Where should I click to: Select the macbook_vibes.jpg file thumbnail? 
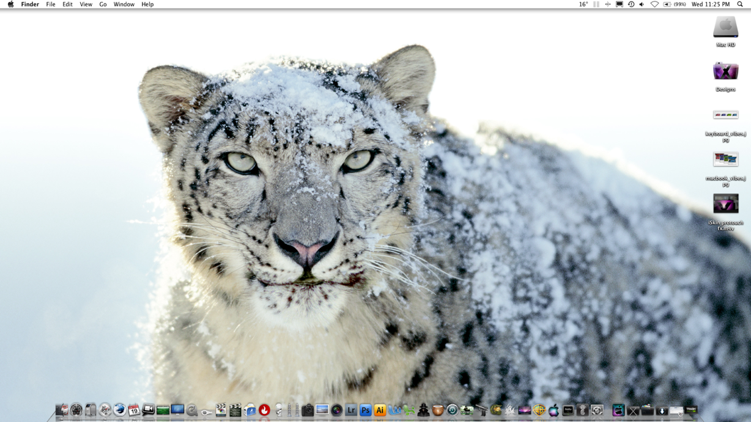(725, 159)
